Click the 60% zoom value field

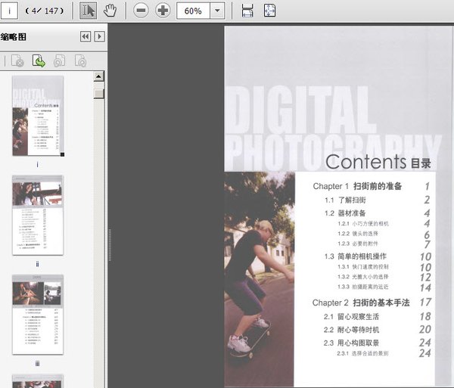pos(193,11)
